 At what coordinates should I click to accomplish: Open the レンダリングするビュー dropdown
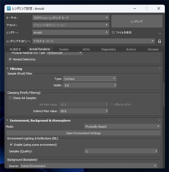coord(94,41)
